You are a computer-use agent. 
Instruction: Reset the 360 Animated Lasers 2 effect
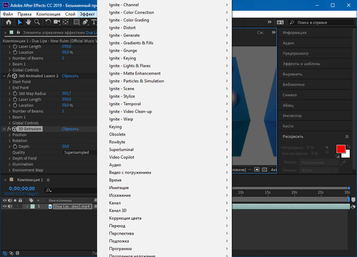click(70, 76)
